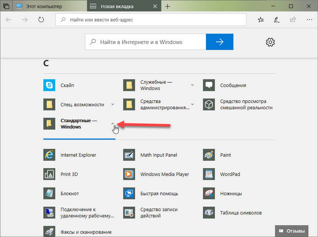Click the Средства администрирования folder icon

tap(129, 104)
